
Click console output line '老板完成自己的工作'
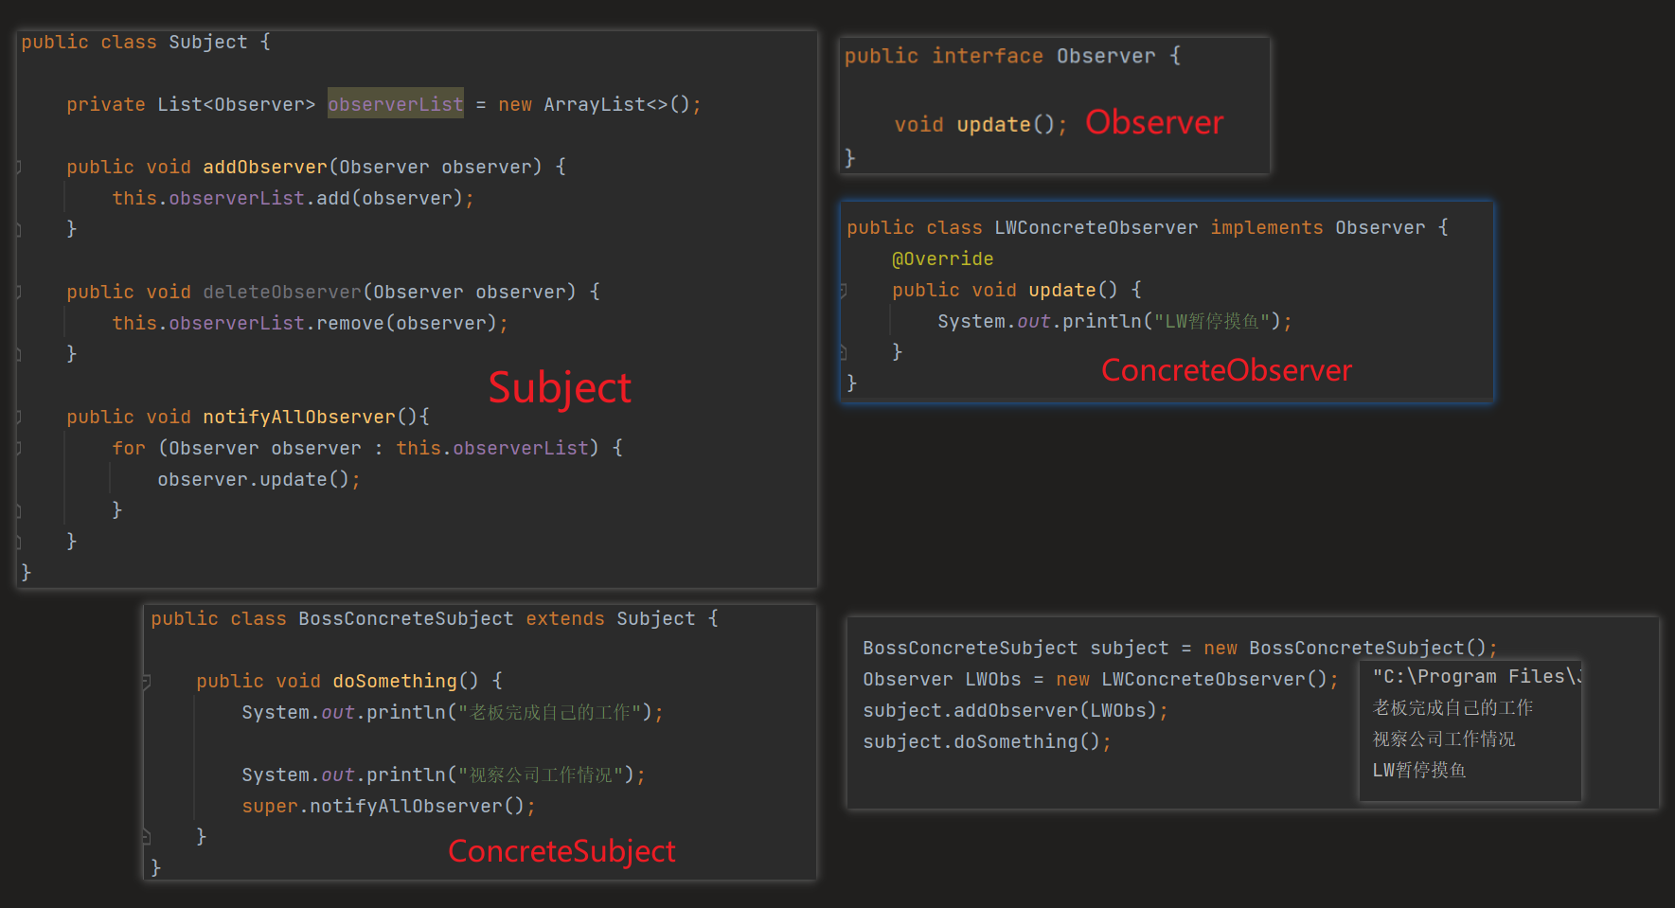[x=1452, y=707]
